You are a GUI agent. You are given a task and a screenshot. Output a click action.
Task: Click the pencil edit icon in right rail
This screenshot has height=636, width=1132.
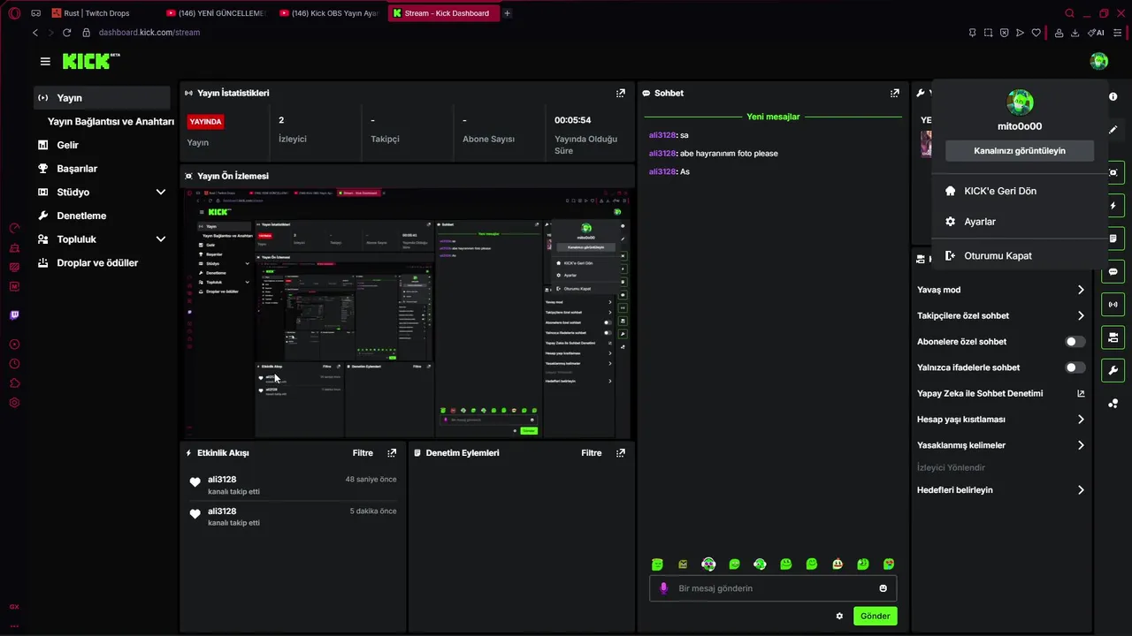tap(1113, 130)
